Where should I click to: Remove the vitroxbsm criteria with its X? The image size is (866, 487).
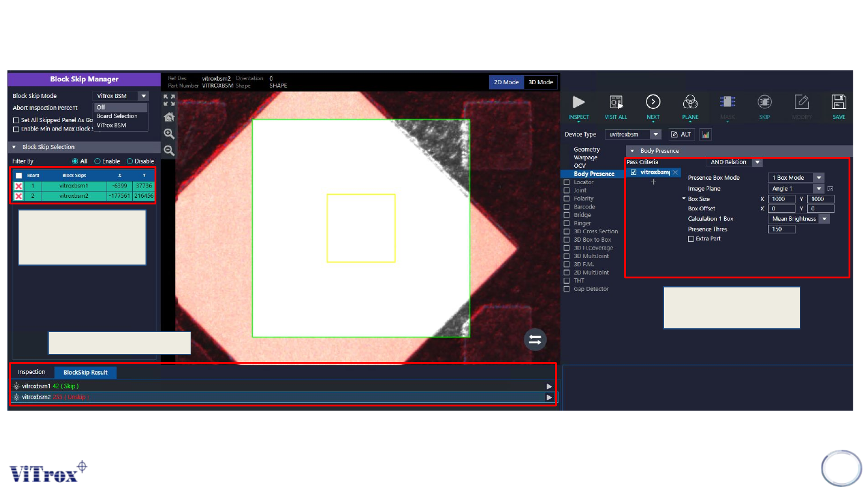coord(675,172)
